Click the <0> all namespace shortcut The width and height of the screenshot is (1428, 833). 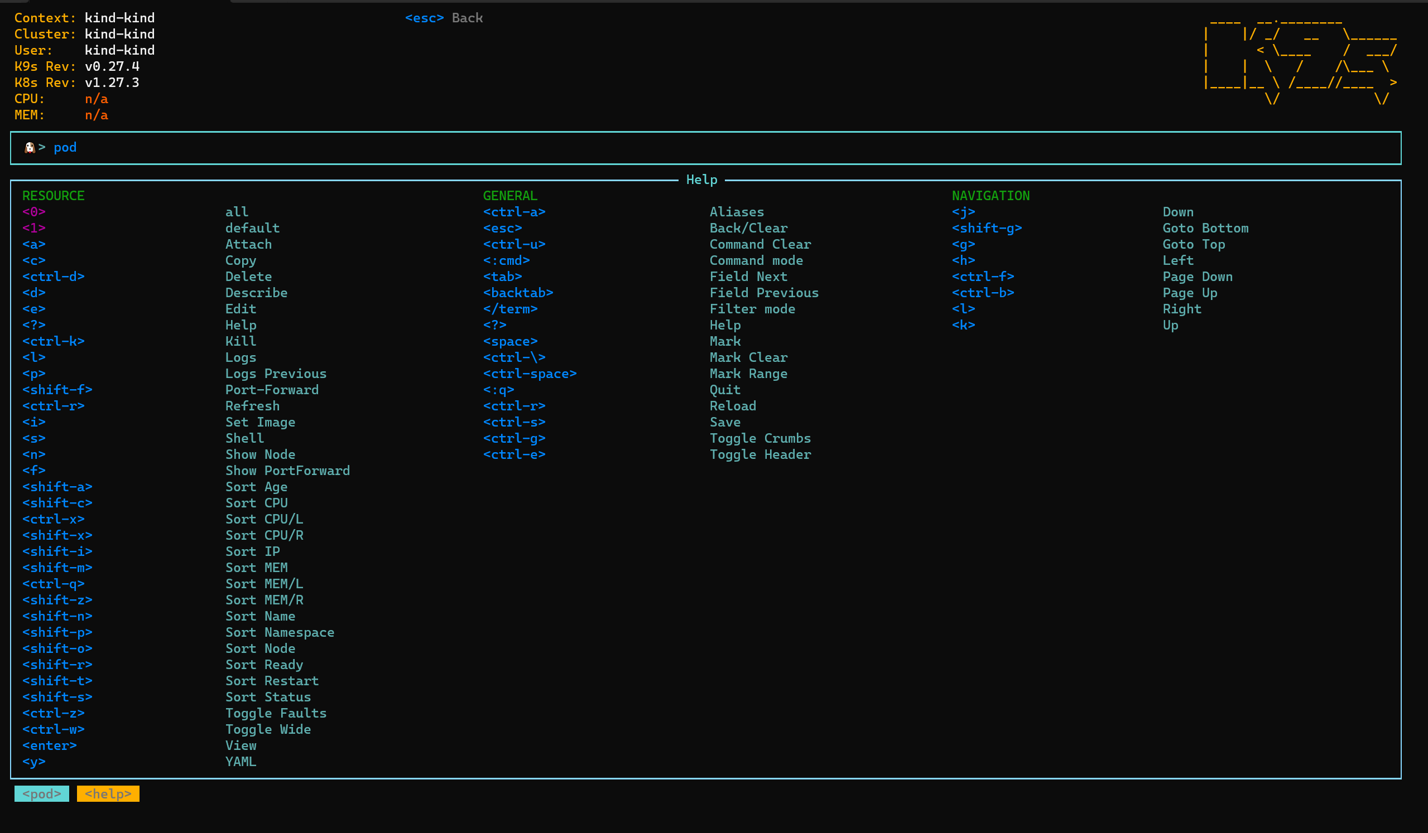click(x=34, y=212)
